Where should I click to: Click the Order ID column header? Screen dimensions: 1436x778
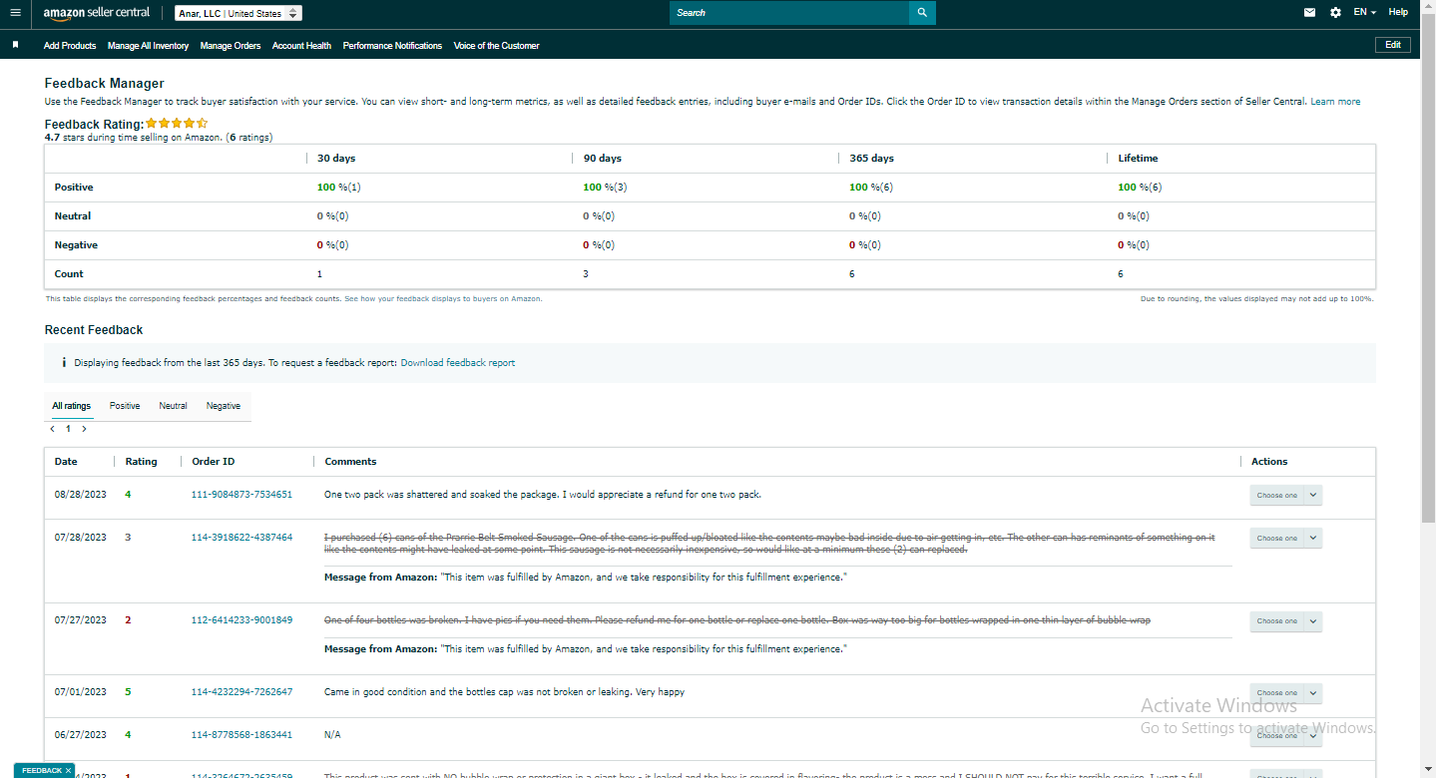(x=214, y=462)
